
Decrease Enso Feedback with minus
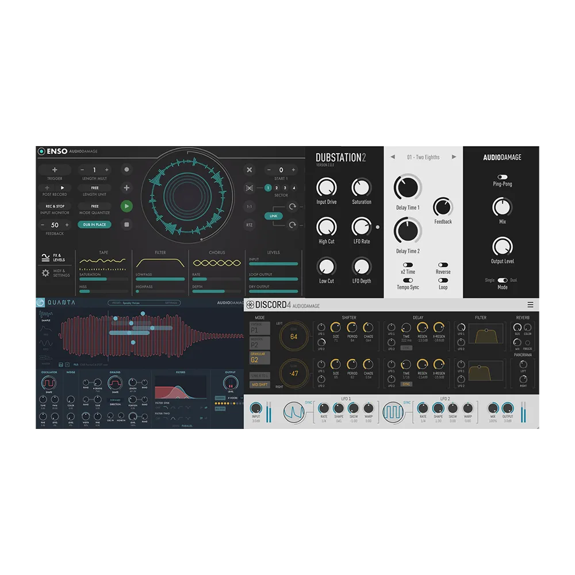(43, 225)
